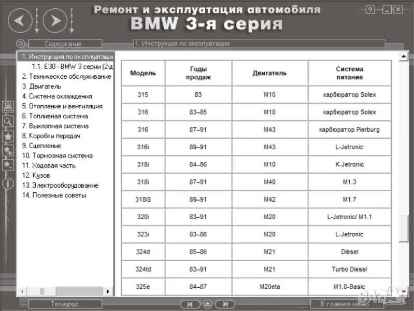Add bookmark with star-plus icon
Screen dimensions: 414x311
tap(8, 150)
